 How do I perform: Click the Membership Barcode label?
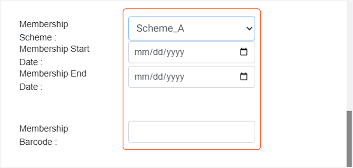pyautogui.click(x=44, y=135)
